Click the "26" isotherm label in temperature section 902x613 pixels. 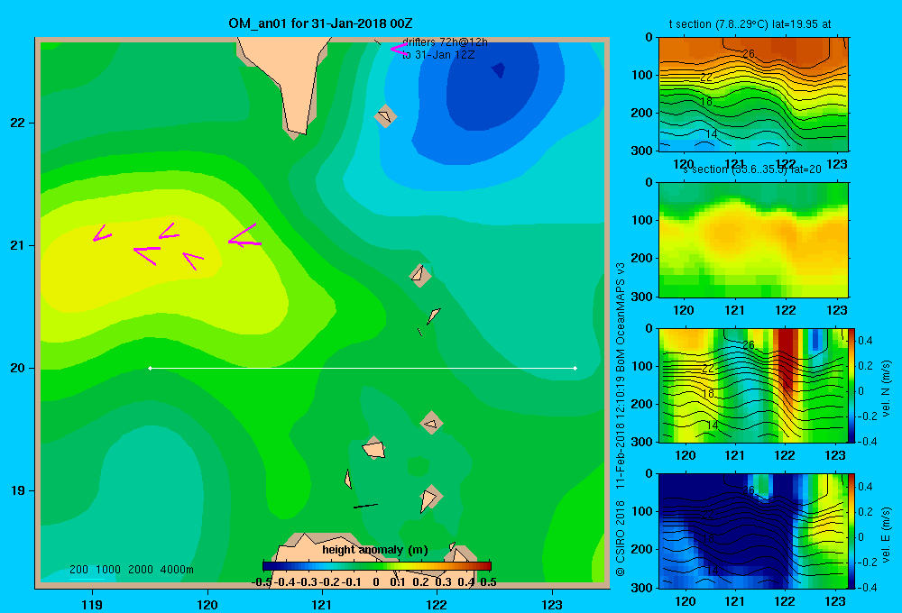point(748,53)
